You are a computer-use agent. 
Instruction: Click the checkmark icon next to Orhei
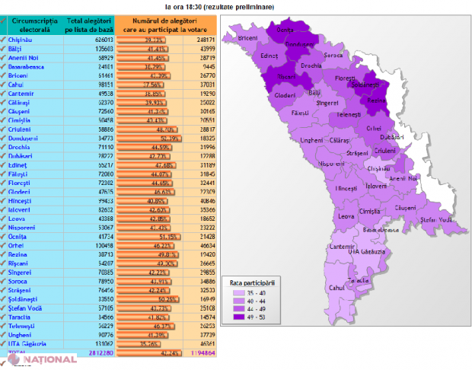tap(4, 245)
